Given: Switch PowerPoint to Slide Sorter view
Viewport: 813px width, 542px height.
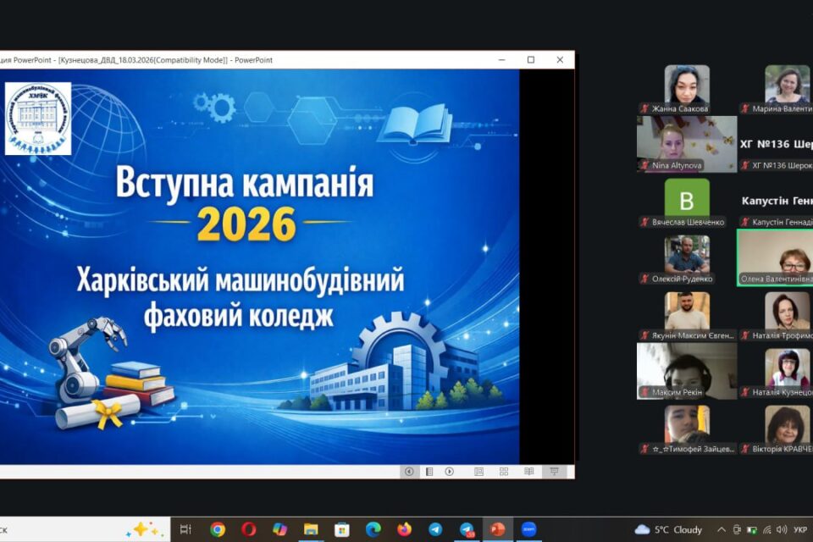Looking at the screenshot, I should tap(504, 472).
